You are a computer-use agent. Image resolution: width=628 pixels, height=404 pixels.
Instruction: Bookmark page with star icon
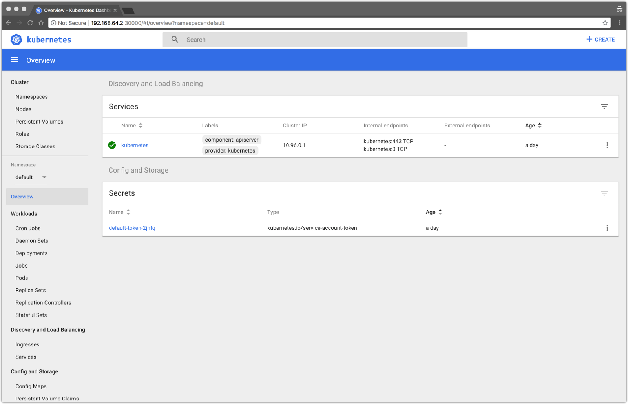click(605, 23)
